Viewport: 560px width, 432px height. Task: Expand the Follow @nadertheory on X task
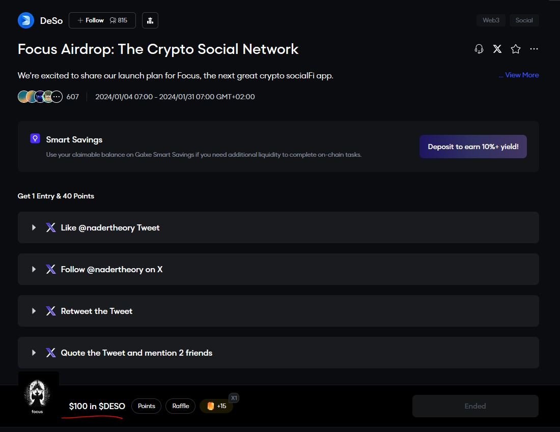pyautogui.click(x=34, y=269)
